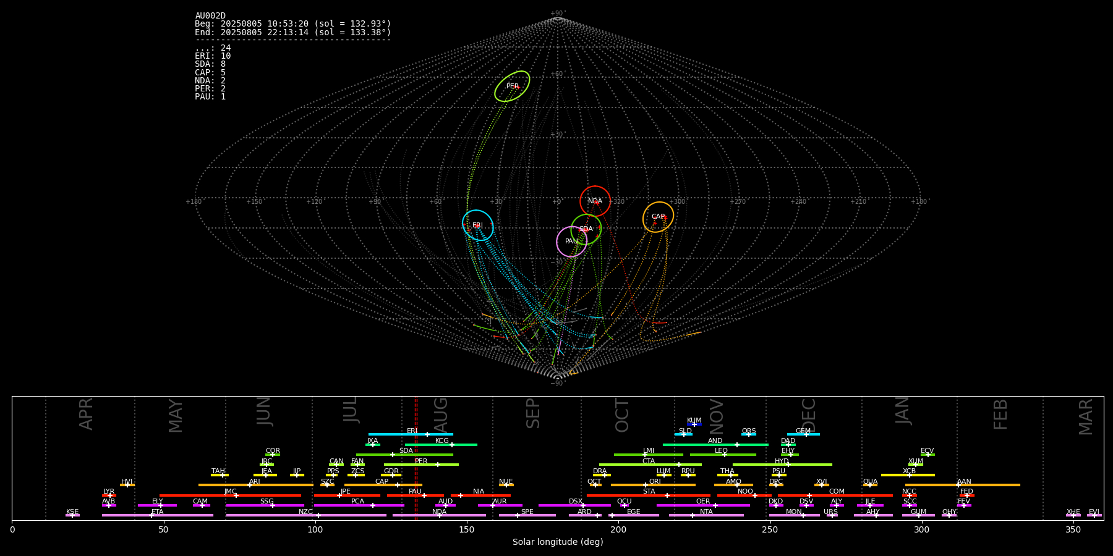
Task: Click the APR month label in timeline
Action: [x=86, y=414]
